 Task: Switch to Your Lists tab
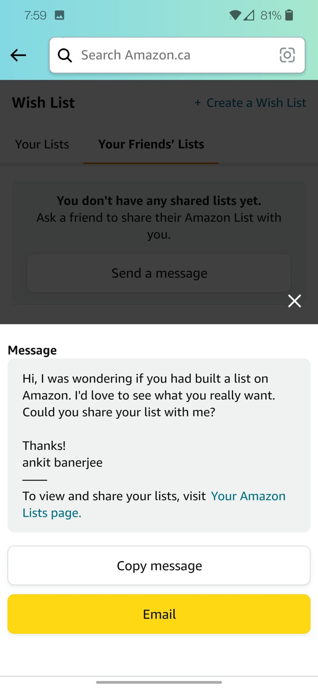pos(42,144)
